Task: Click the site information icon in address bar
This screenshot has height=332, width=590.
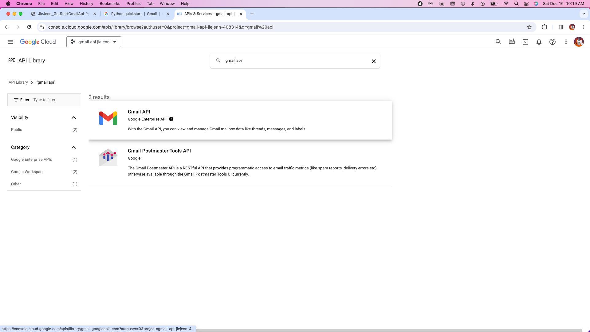Action: [x=42, y=27]
